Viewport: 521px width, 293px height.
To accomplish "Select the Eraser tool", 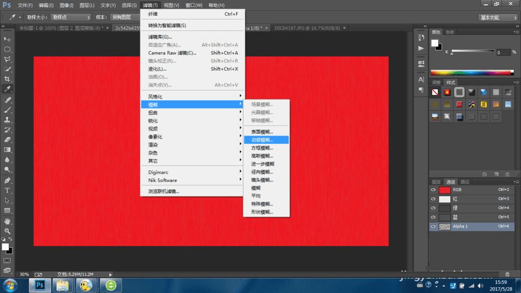I will pos(7,140).
